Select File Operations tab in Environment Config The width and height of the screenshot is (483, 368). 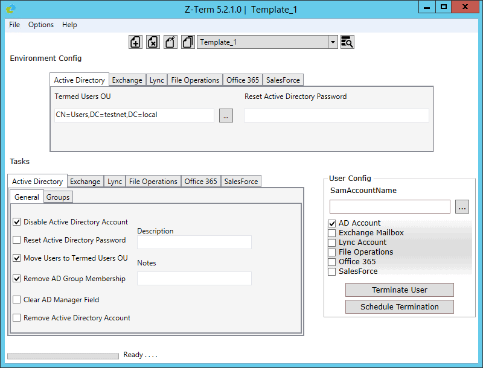[195, 80]
